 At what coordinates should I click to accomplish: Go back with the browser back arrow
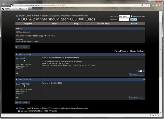coord(4,5)
